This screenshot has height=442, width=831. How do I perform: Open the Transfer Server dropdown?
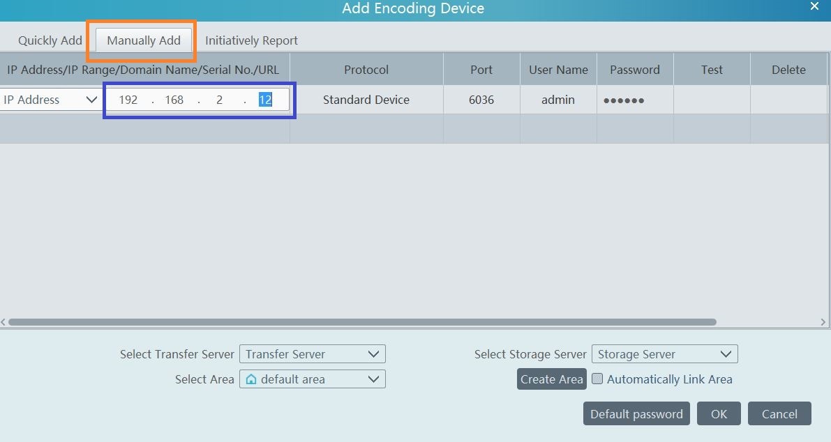click(x=312, y=353)
